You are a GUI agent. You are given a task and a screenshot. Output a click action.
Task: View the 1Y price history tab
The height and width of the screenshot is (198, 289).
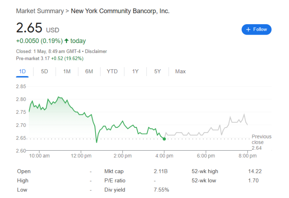coord(135,71)
